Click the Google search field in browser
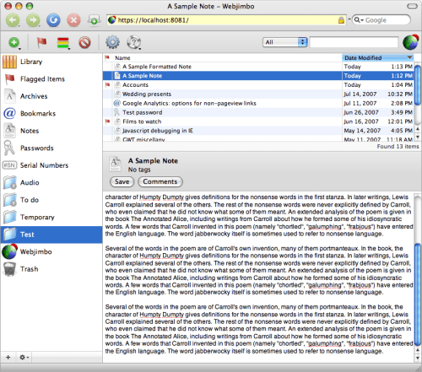The width and height of the screenshot is (422, 372). point(381,20)
